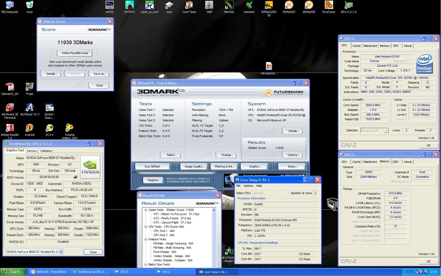Open Spybot Search desktop icon

click(50, 111)
